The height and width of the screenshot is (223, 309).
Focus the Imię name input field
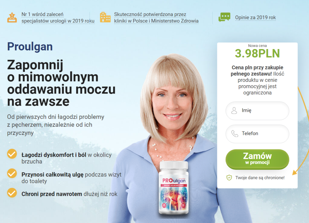pos(257,111)
